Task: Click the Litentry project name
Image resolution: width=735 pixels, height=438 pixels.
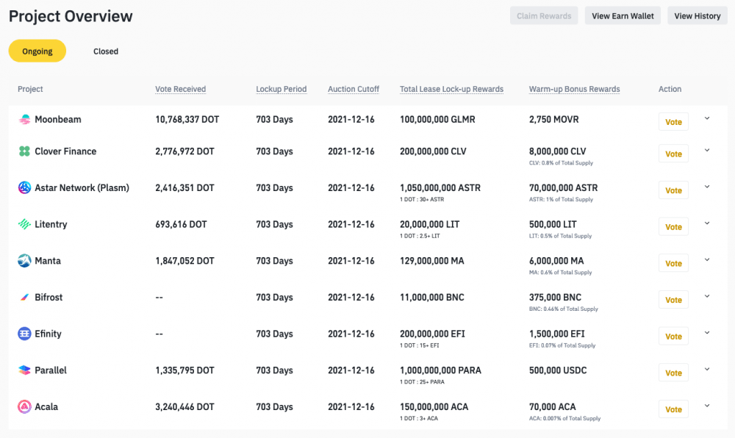Action: pos(51,224)
